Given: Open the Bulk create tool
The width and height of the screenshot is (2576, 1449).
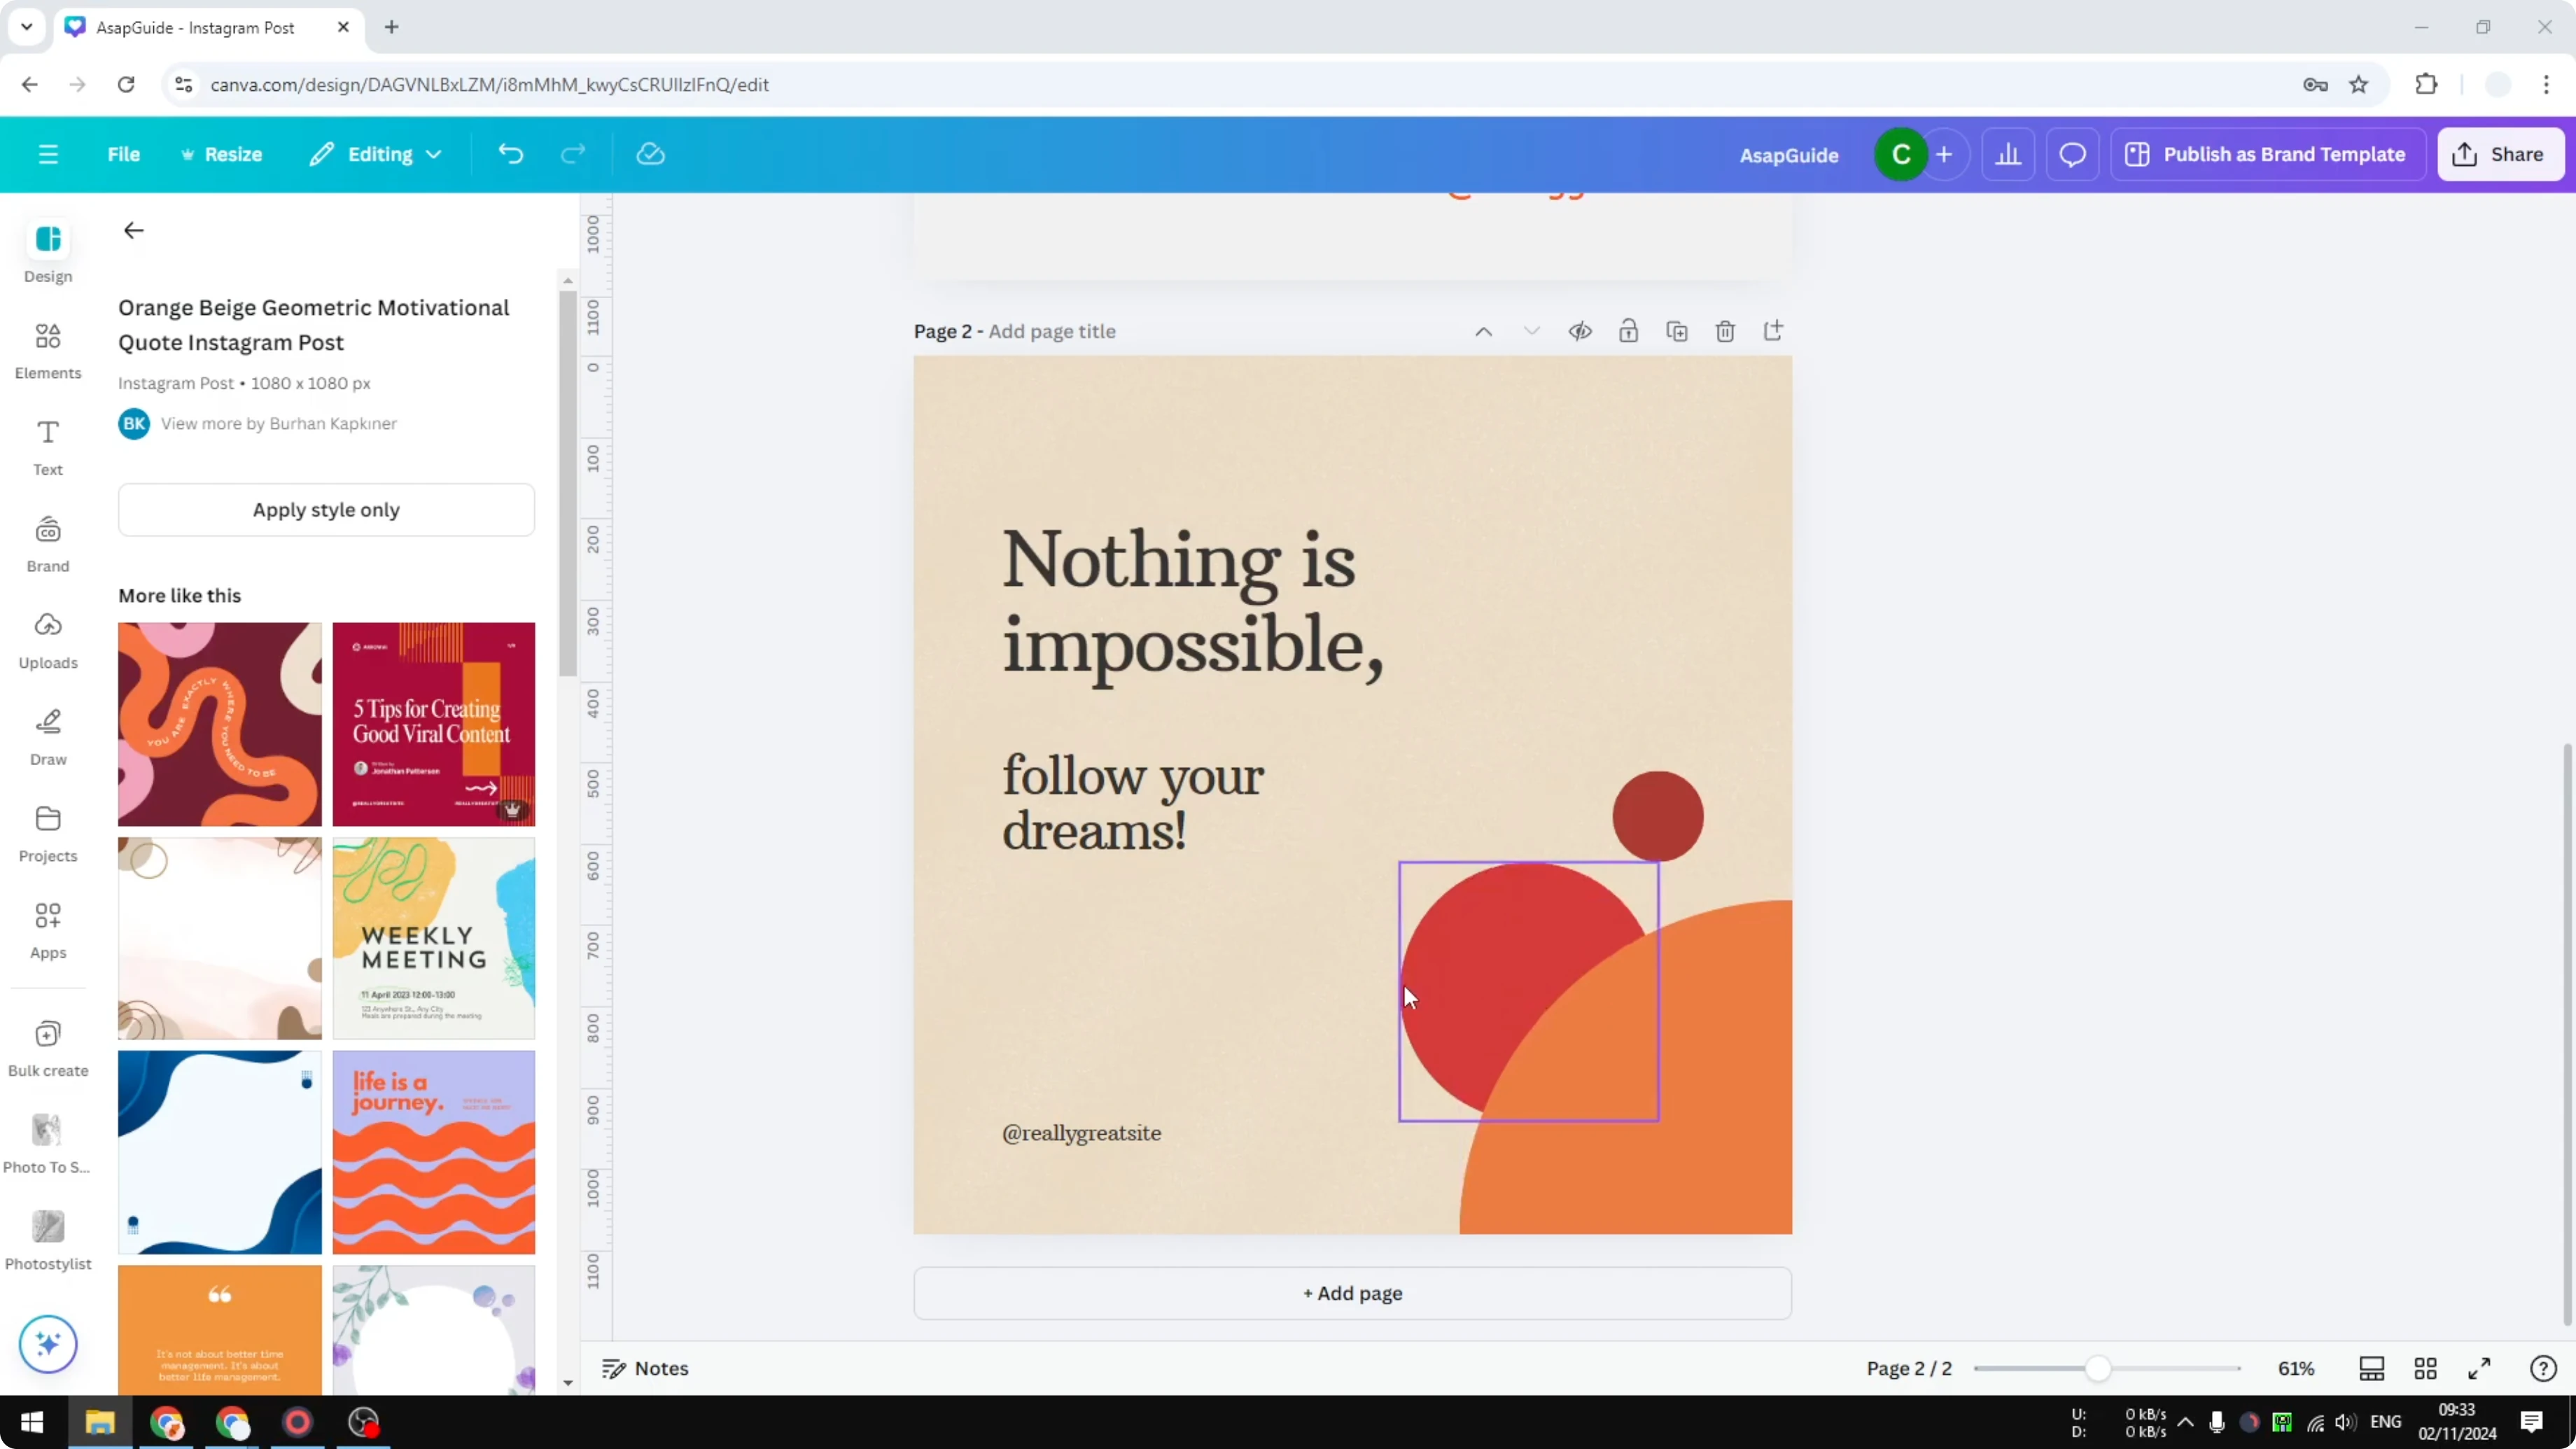Looking at the screenshot, I should coord(47,1046).
